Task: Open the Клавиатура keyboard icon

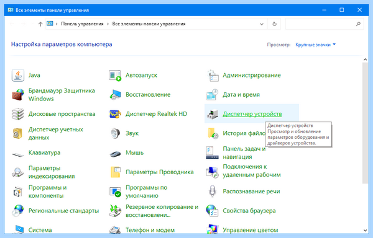Action: tap(18, 154)
